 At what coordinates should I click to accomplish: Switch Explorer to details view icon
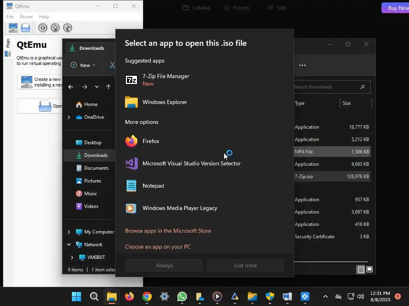(361, 270)
